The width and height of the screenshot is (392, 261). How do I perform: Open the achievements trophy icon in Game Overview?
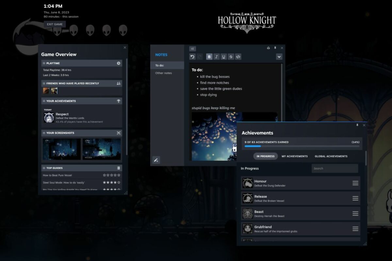coord(119,101)
